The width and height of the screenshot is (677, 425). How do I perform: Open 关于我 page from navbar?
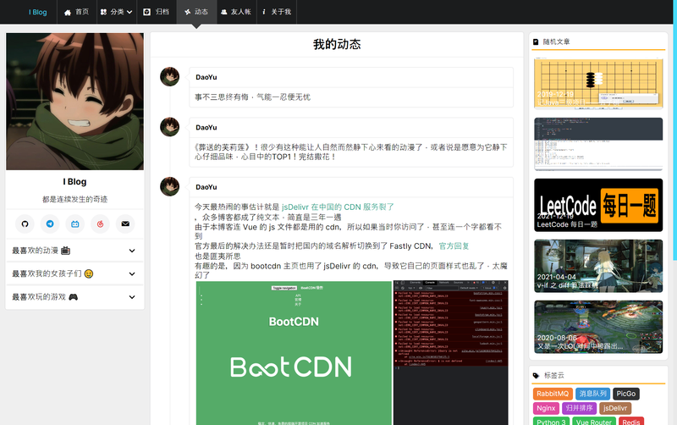pyautogui.click(x=277, y=12)
